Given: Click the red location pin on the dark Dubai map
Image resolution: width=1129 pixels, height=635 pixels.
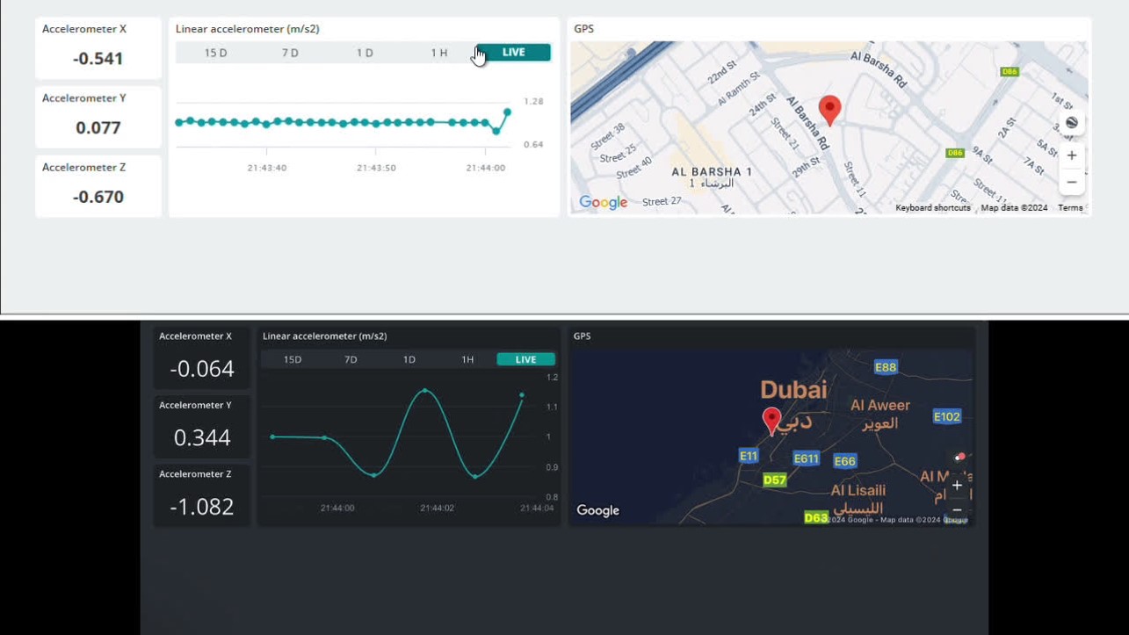Looking at the screenshot, I should point(771,420).
